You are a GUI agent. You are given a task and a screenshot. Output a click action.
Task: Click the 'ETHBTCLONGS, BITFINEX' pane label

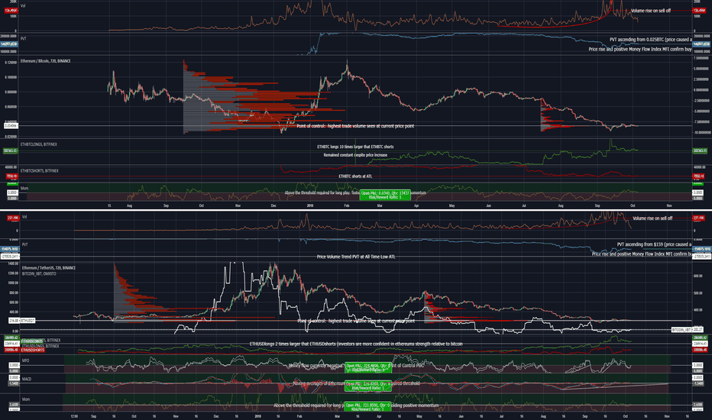point(39,144)
